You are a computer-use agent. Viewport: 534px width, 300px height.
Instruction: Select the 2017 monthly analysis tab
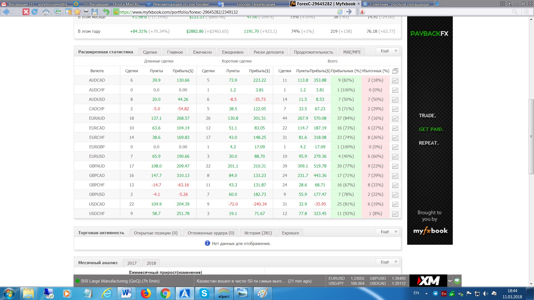(132, 263)
